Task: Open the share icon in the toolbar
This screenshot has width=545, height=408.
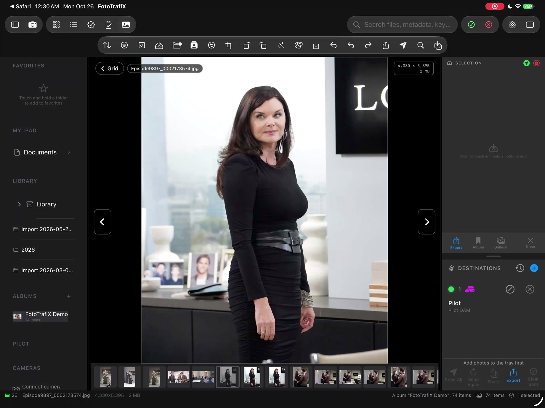Action: point(386,45)
